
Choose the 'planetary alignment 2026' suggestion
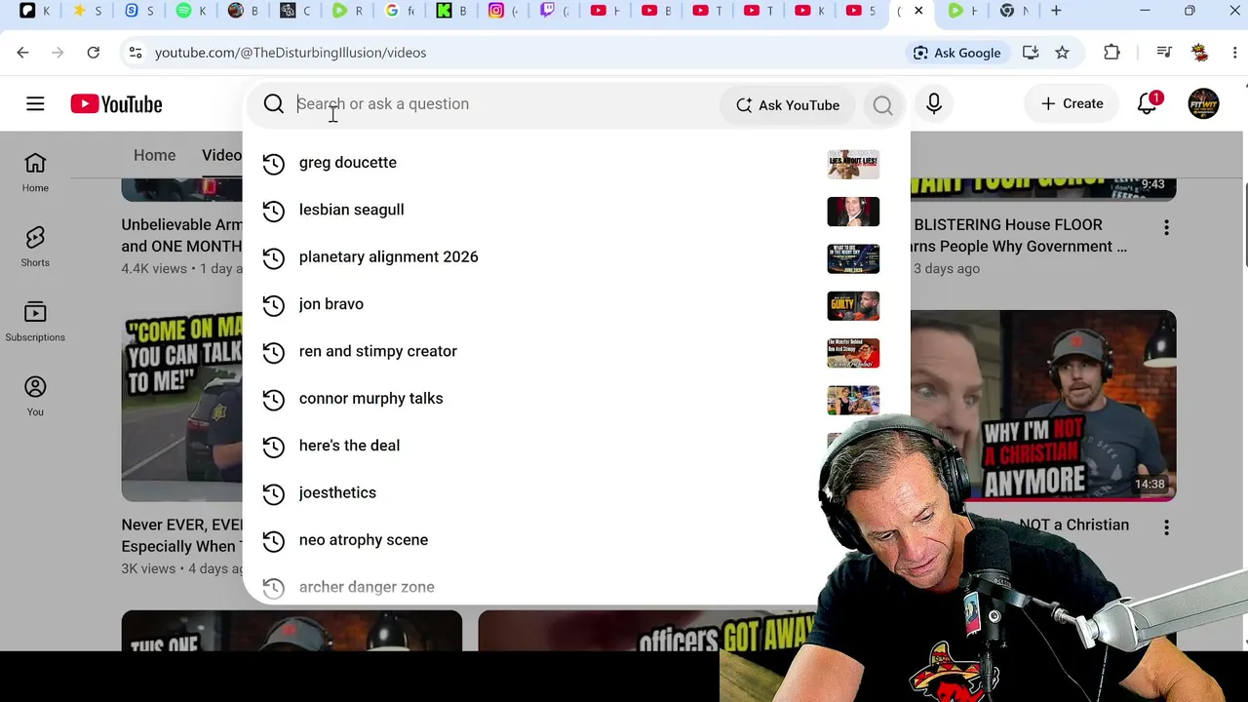click(x=576, y=257)
